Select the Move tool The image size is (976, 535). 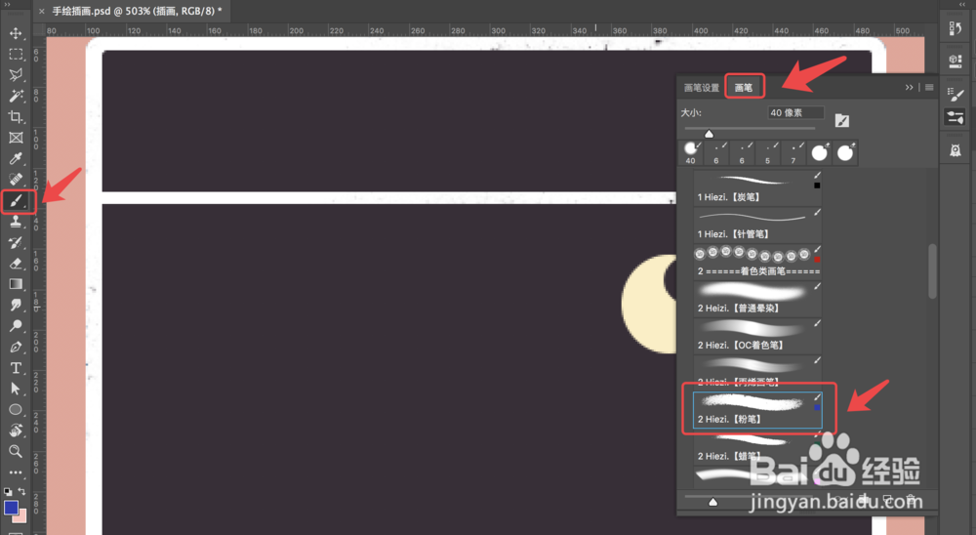[x=16, y=33]
